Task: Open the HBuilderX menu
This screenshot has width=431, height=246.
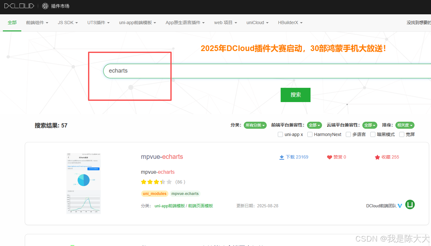Action: [x=290, y=23]
